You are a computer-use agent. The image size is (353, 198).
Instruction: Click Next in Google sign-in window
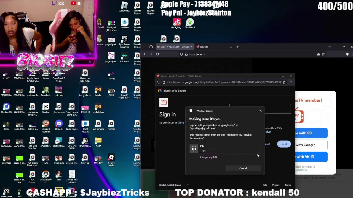(x=284, y=144)
